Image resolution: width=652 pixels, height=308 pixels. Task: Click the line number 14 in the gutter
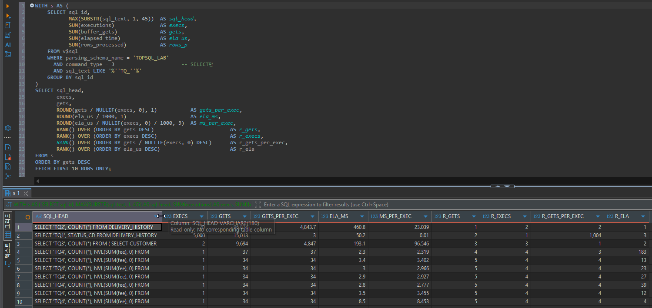coord(22,90)
